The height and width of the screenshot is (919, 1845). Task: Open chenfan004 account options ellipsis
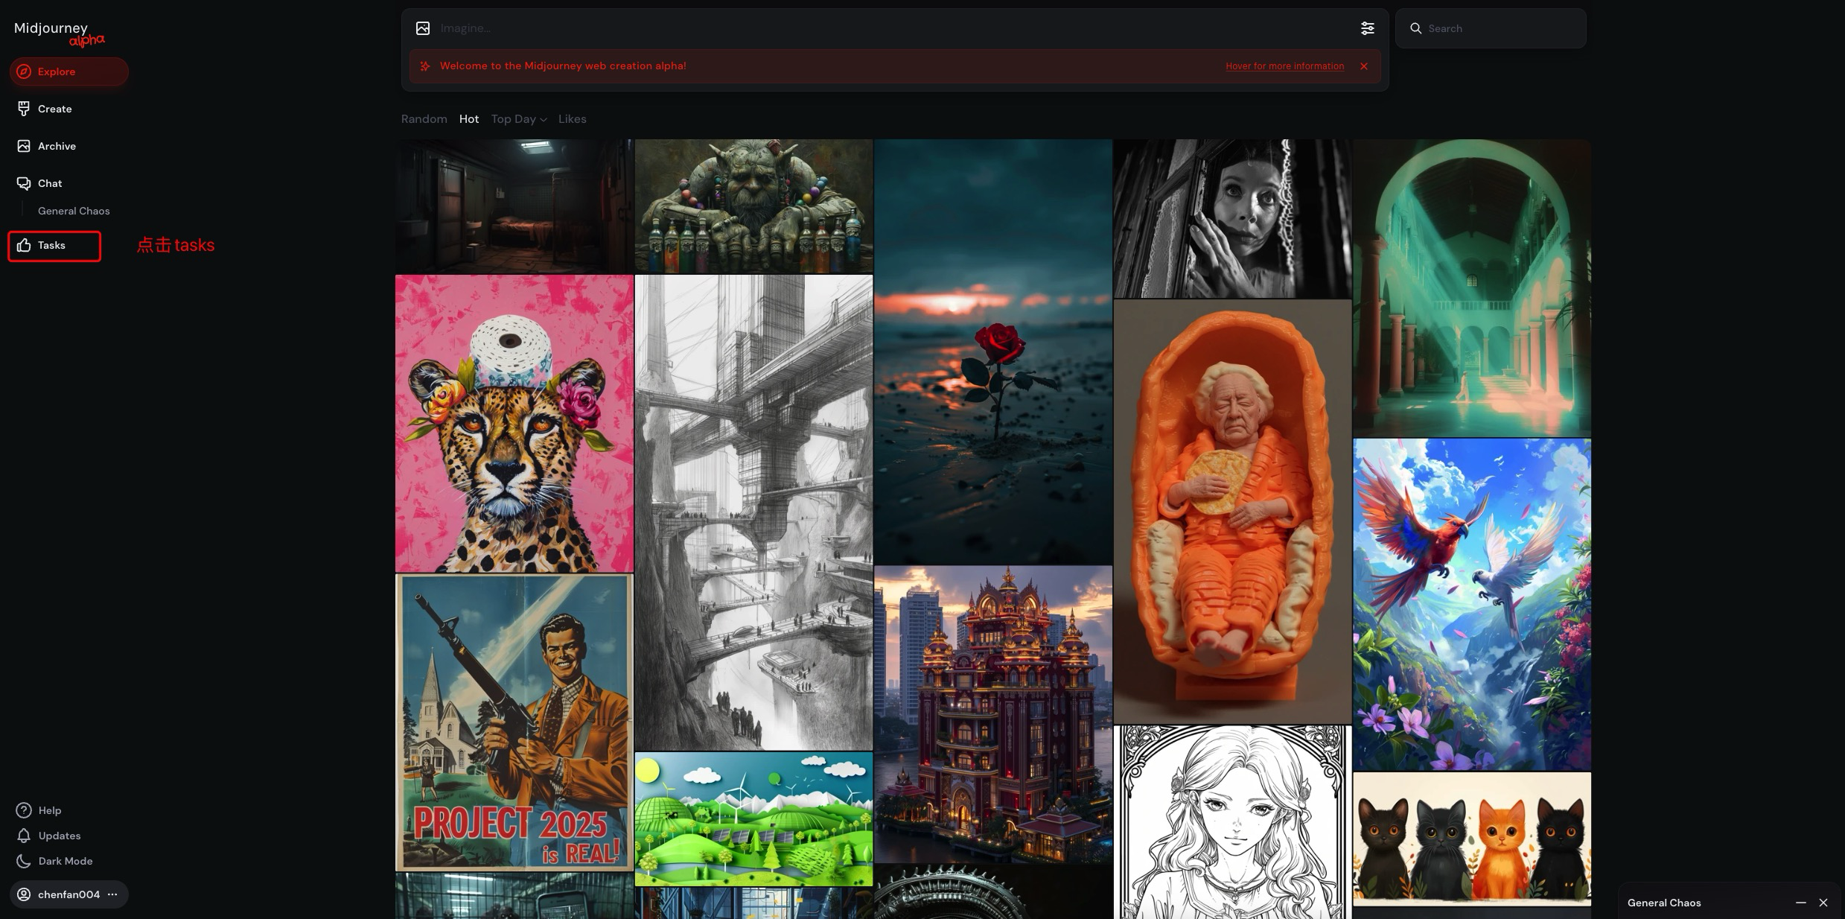point(112,894)
